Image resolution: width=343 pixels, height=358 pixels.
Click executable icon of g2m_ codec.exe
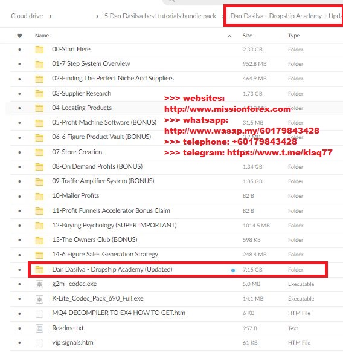pyautogui.click(x=39, y=284)
